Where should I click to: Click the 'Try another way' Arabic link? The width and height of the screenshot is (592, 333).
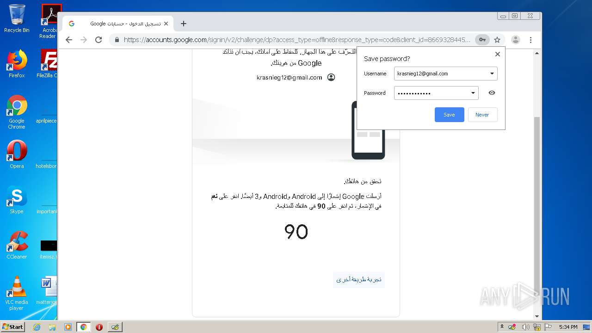coord(359,280)
